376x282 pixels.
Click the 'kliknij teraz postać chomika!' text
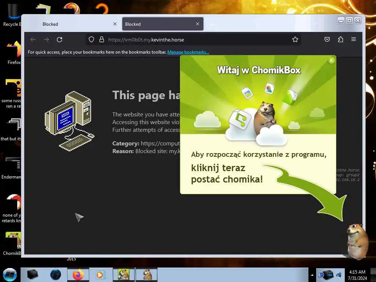pyautogui.click(x=227, y=174)
